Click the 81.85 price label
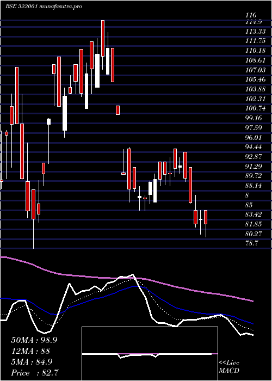Screen dimensions: 272x381 254,224
